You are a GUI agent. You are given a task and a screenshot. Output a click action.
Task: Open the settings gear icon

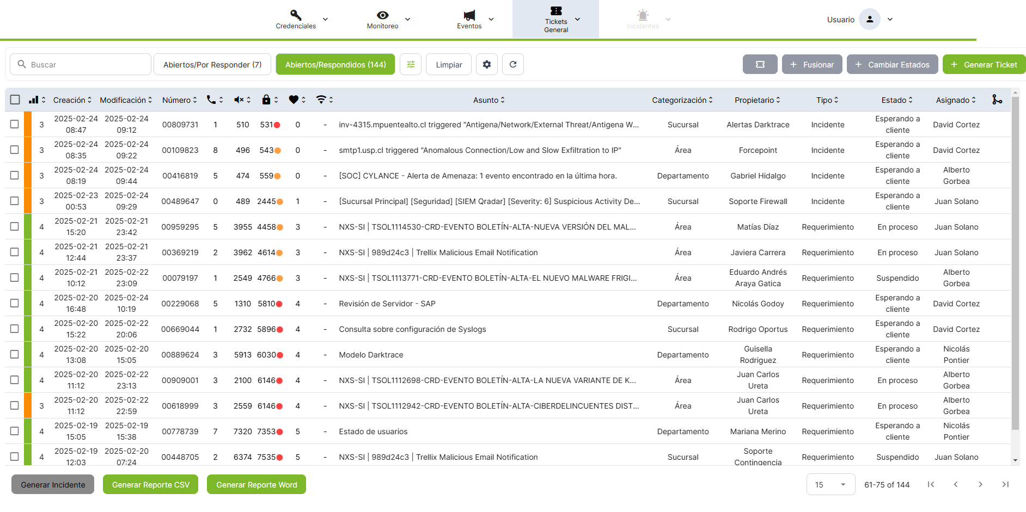click(x=487, y=64)
